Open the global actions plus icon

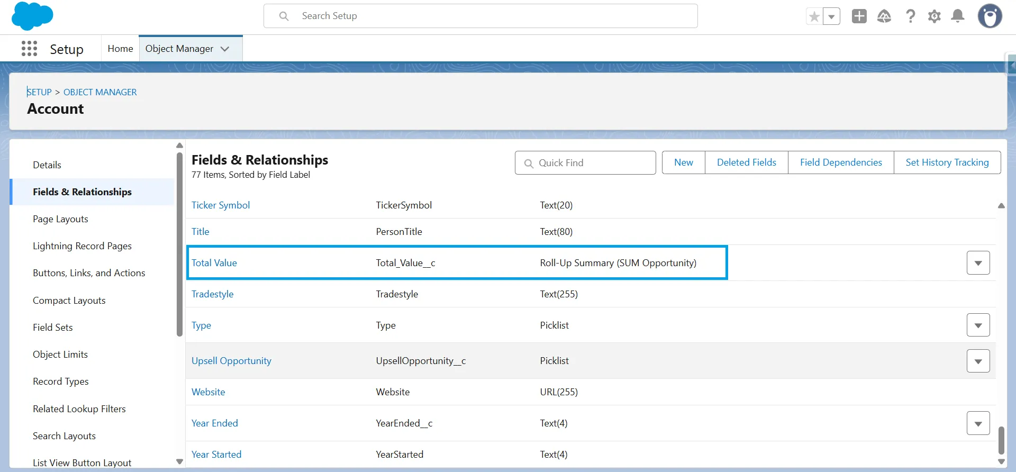[x=859, y=16]
